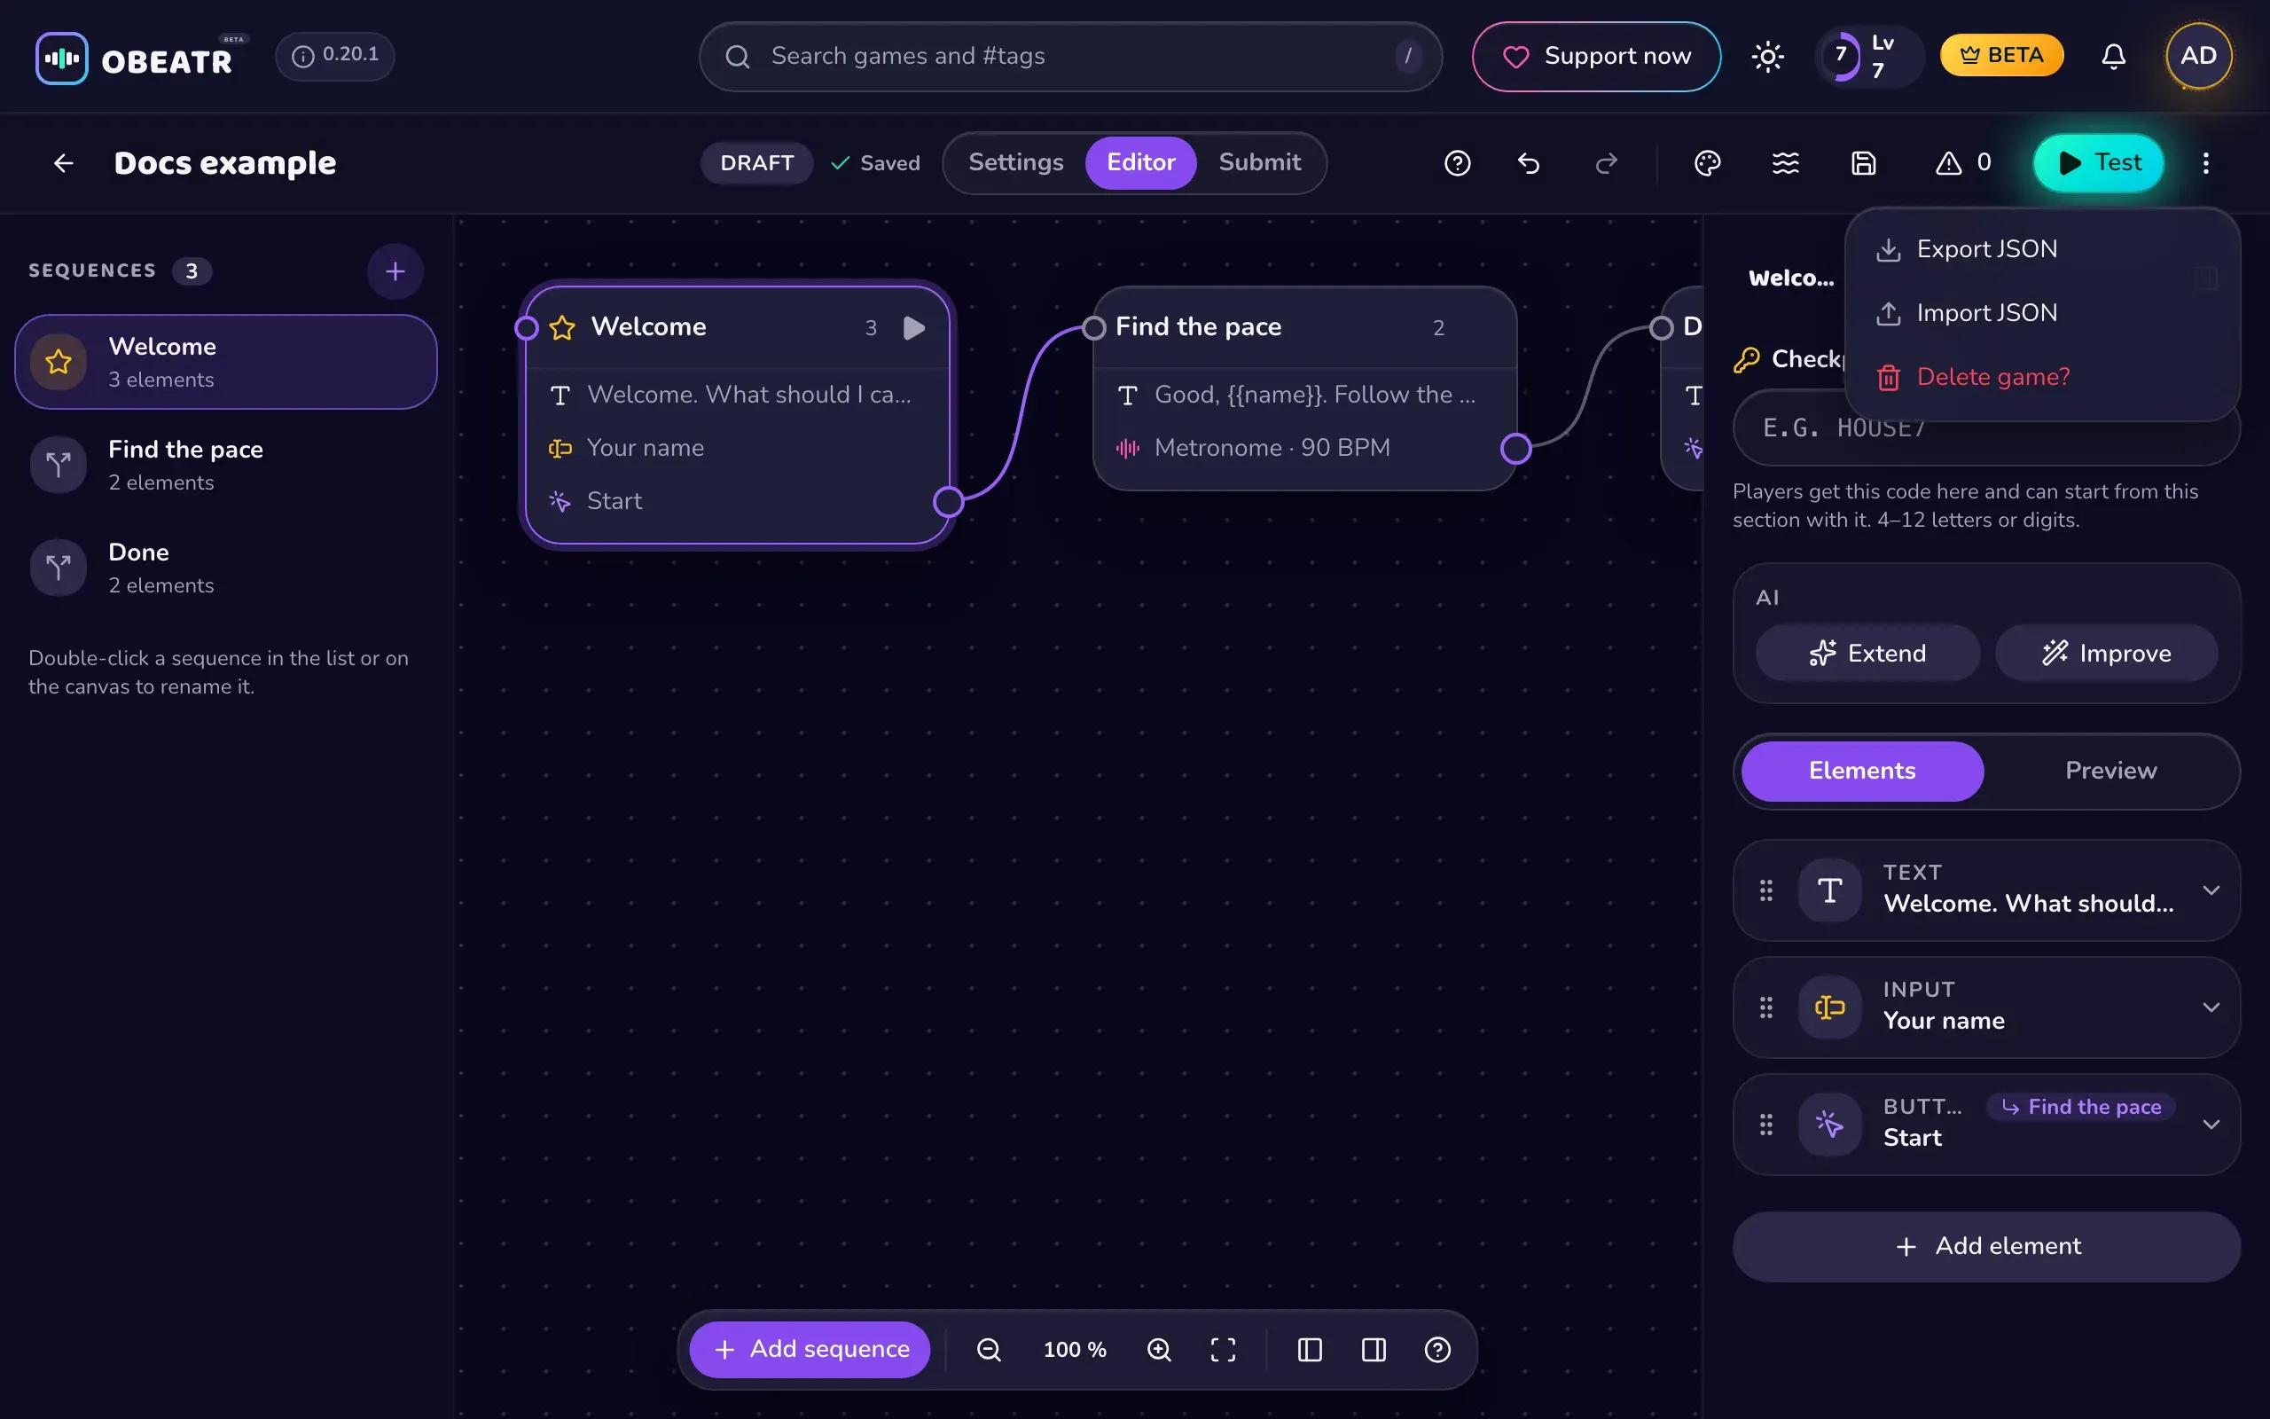Zoom in the canvas
The image size is (2270, 1419).
coord(1160,1350)
